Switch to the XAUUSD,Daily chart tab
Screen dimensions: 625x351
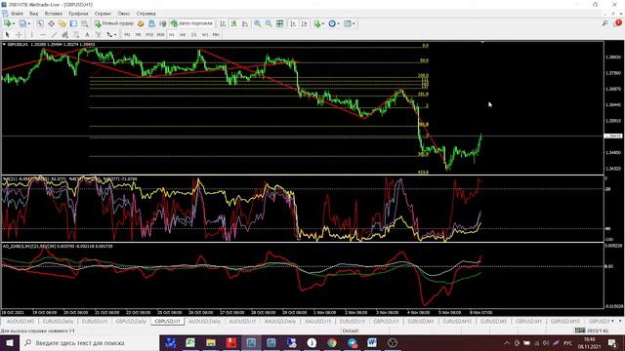coord(280,321)
